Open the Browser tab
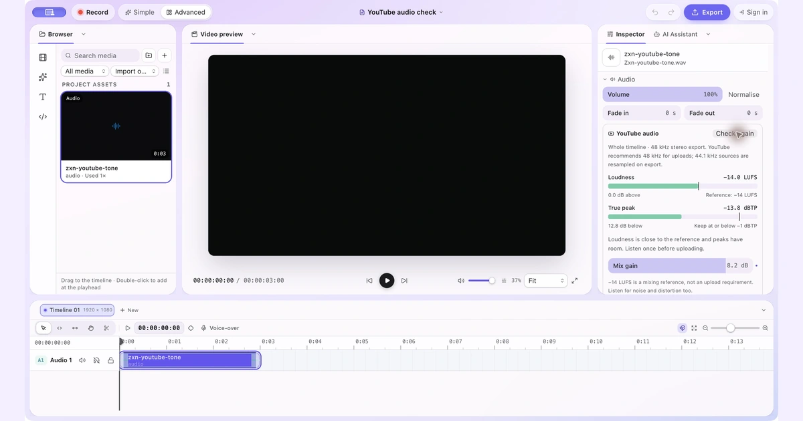 tap(56, 34)
